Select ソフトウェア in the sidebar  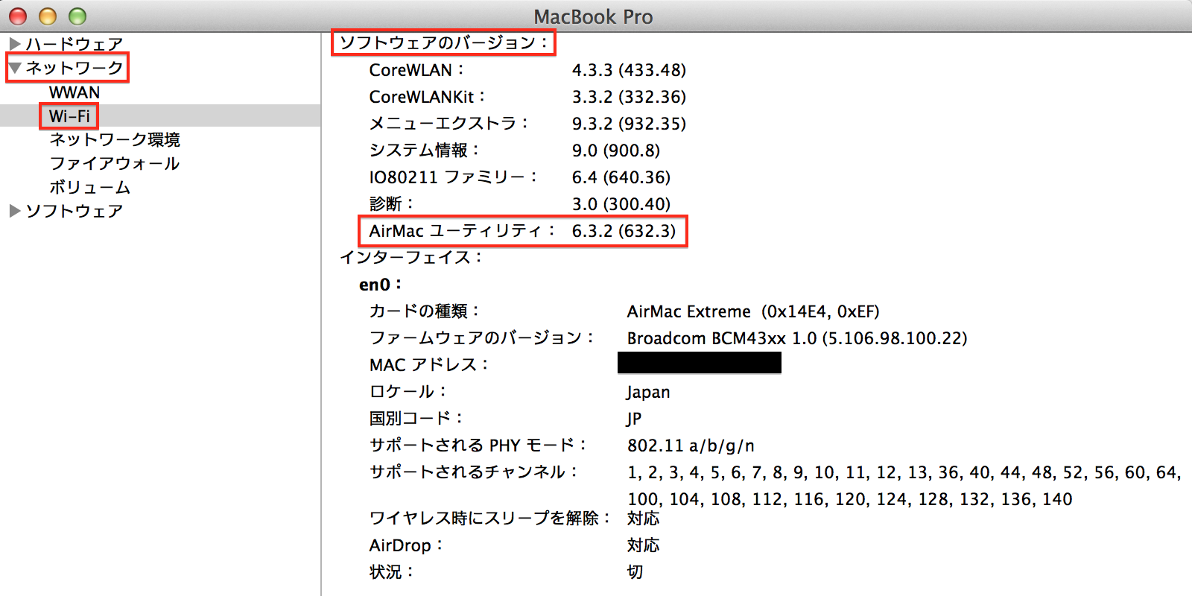pos(74,211)
